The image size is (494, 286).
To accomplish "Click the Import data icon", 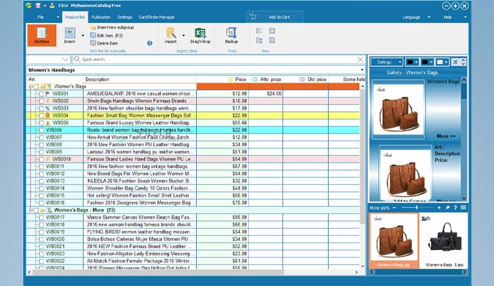I will coord(171,32).
